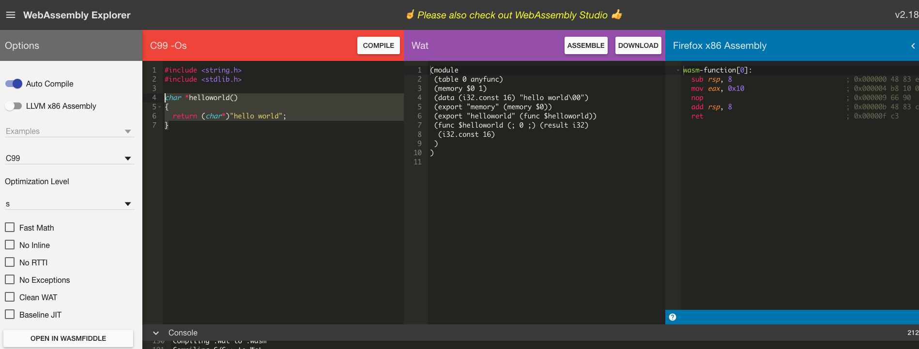Place cursor in the char *helloworld() line
Screen dimensions: 919x349
(x=201, y=98)
